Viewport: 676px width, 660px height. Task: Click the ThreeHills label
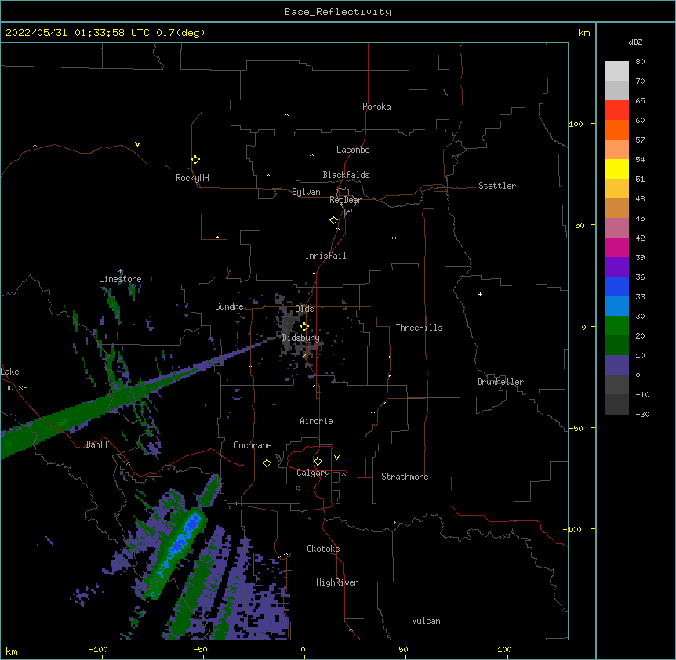coord(419,328)
